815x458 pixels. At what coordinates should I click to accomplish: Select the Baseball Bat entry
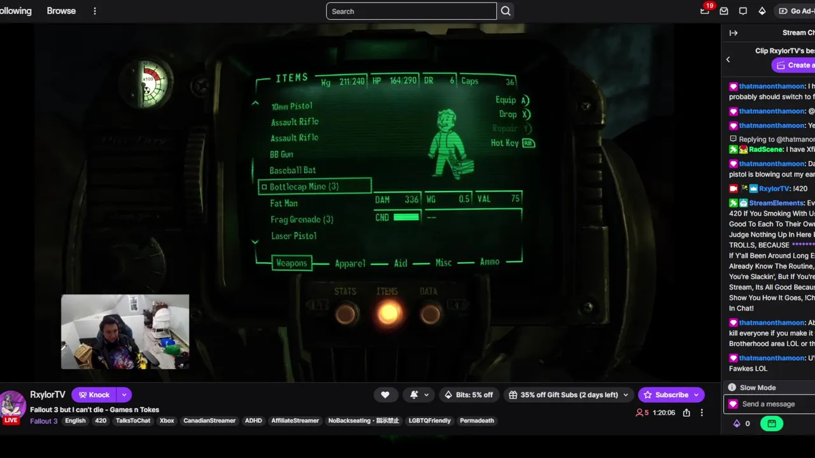293,170
